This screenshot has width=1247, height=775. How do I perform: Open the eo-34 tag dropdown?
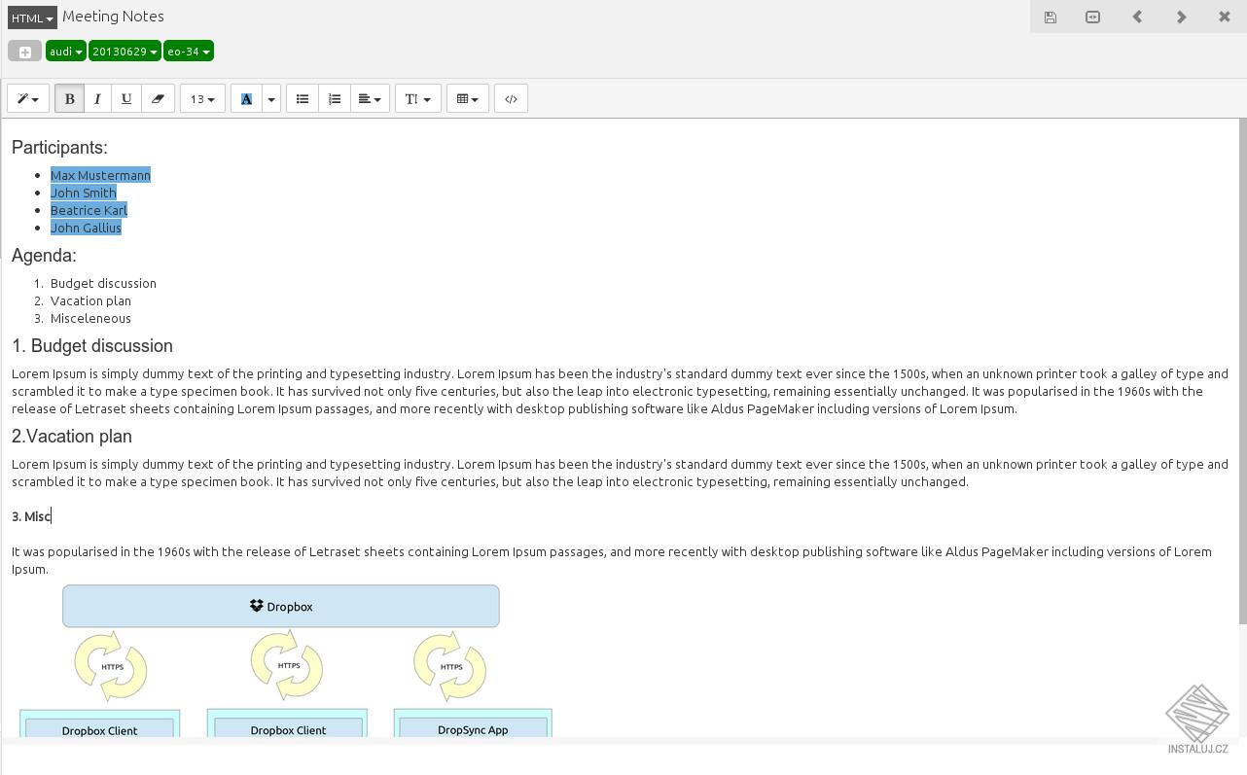click(x=189, y=52)
